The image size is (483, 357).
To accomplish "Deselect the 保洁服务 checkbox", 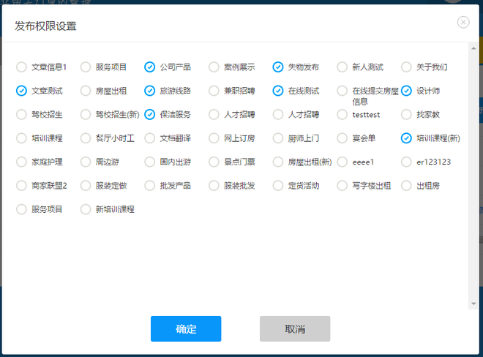I will [x=150, y=114].
